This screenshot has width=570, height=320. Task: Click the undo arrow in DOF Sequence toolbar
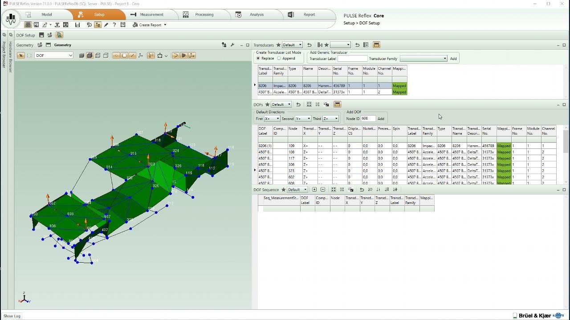coord(362,189)
